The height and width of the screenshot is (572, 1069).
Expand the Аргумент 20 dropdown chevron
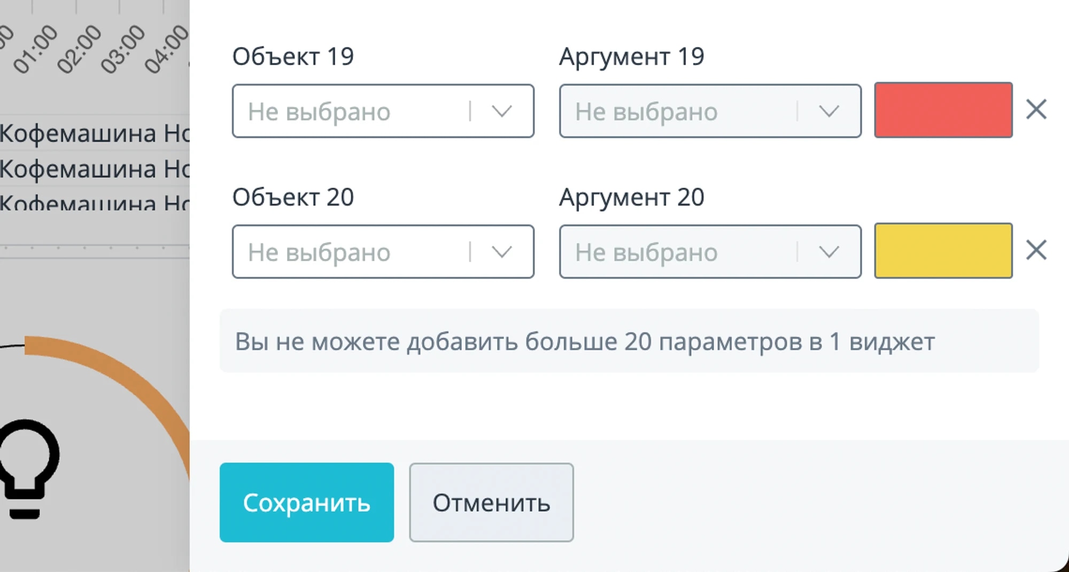click(828, 252)
